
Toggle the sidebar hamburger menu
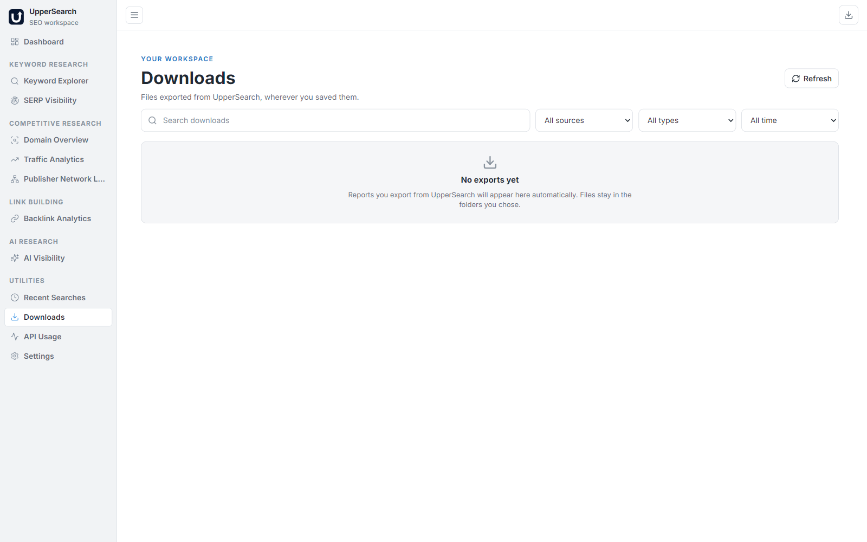tap(134, 15)
